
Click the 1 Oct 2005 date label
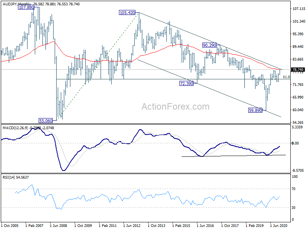10,226
